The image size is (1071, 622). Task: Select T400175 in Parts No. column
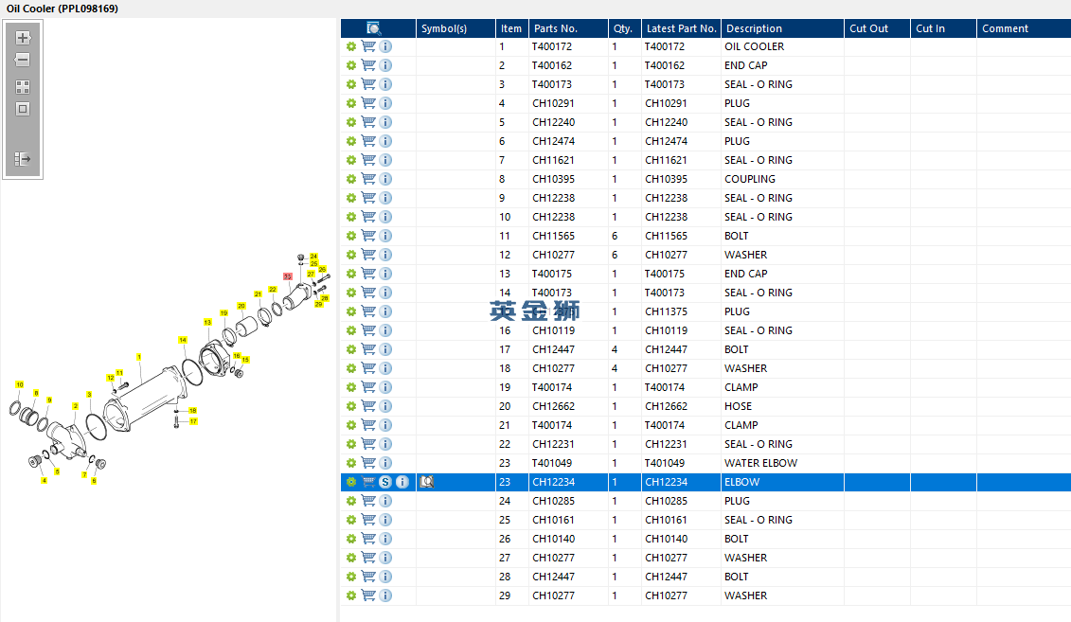point(552,274)
